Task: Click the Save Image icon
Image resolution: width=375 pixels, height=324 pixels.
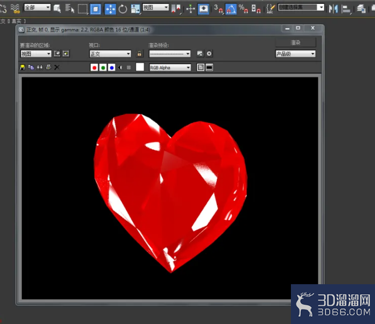Action: (x=22, y=67)
